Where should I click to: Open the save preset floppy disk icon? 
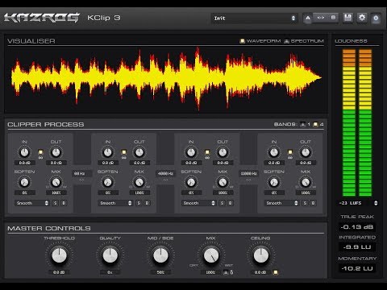point(347,18)
